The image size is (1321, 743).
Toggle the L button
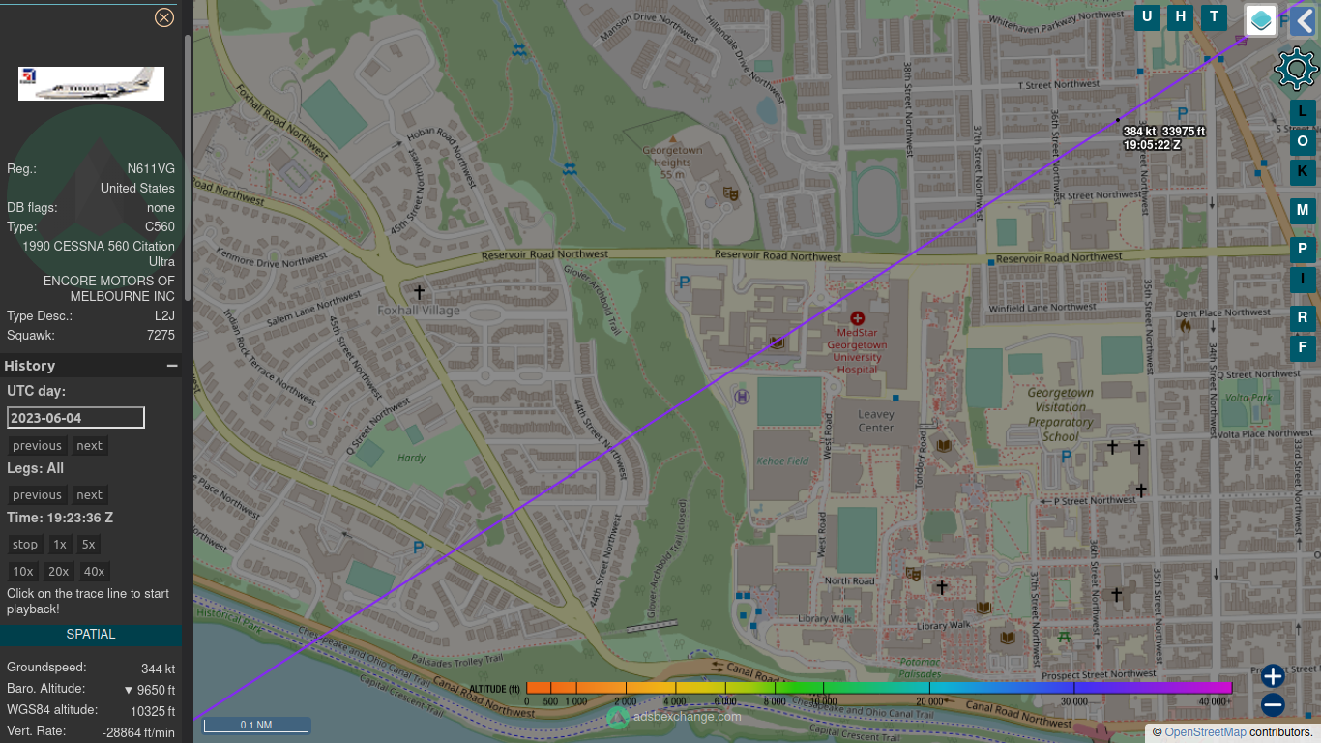[1303, 111]
